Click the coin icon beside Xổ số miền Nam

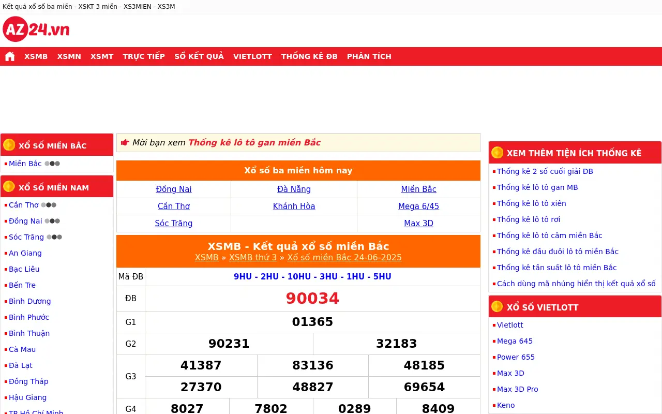pos(9,186)
